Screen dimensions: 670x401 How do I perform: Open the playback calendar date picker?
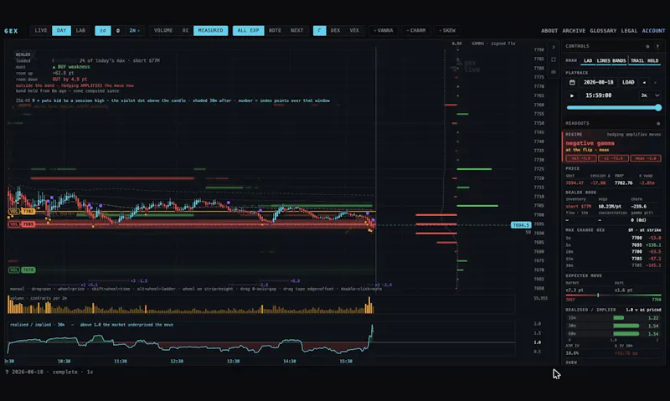(572, 82)
